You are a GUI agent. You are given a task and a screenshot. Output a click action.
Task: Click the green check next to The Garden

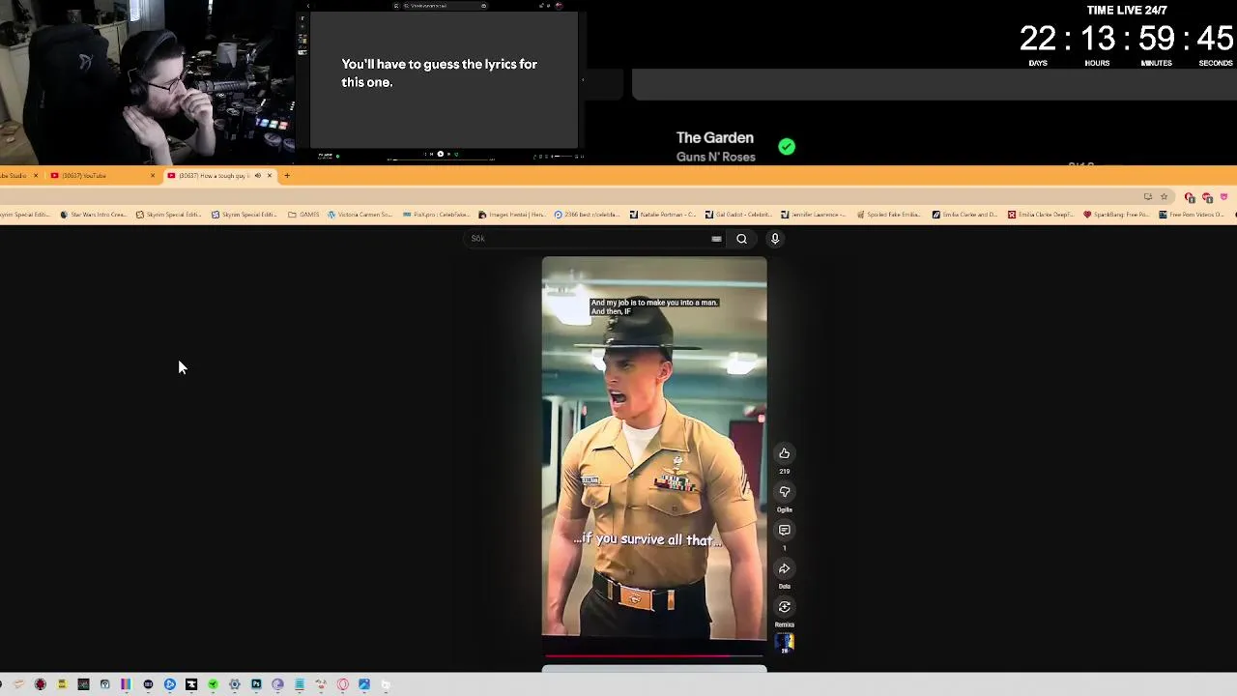(x=787, y=147)
